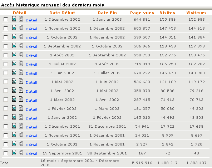Viewport: 212px width, 168px height.
Task: Click document icon for Avril 2002 row
Action: tap(21, 90)
